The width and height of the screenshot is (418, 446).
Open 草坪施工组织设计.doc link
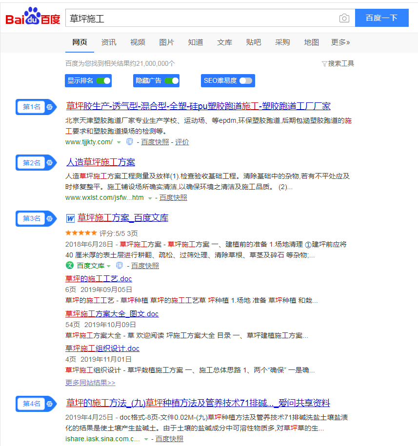tap(102, 349)
